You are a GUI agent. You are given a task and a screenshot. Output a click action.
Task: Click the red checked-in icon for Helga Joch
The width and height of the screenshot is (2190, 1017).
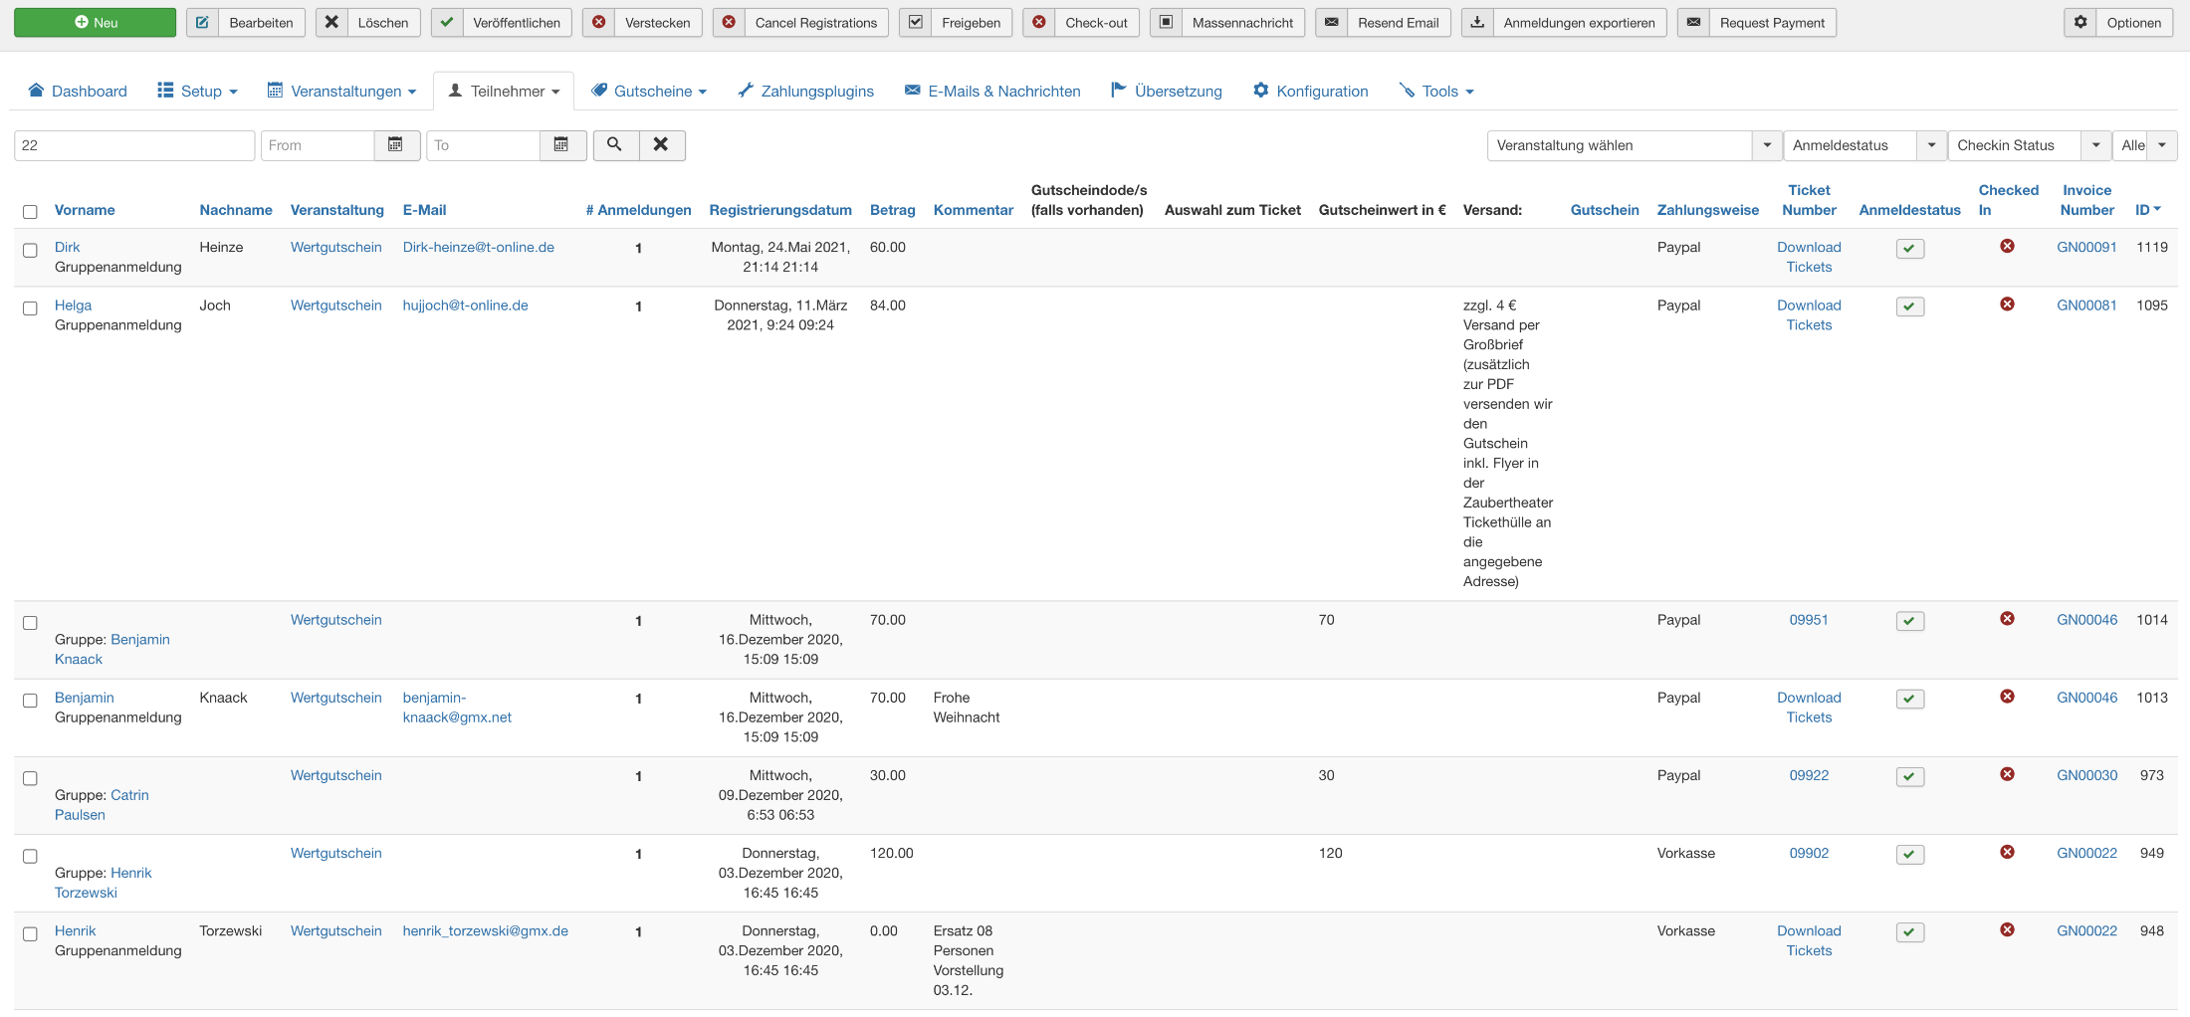tap(2007, 305)
